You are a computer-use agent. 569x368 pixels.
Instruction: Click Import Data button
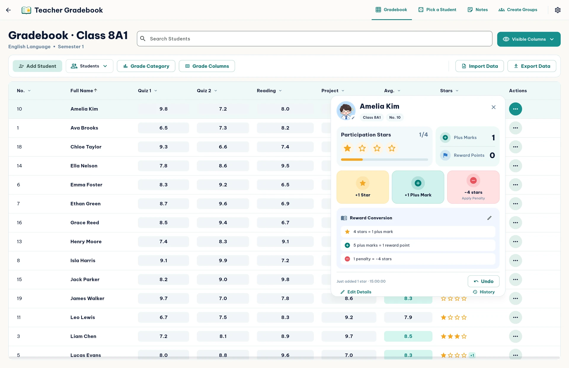480,66
